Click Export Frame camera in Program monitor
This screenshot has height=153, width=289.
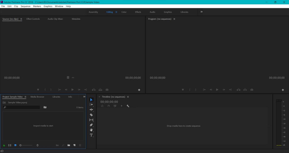click(252, 90)
